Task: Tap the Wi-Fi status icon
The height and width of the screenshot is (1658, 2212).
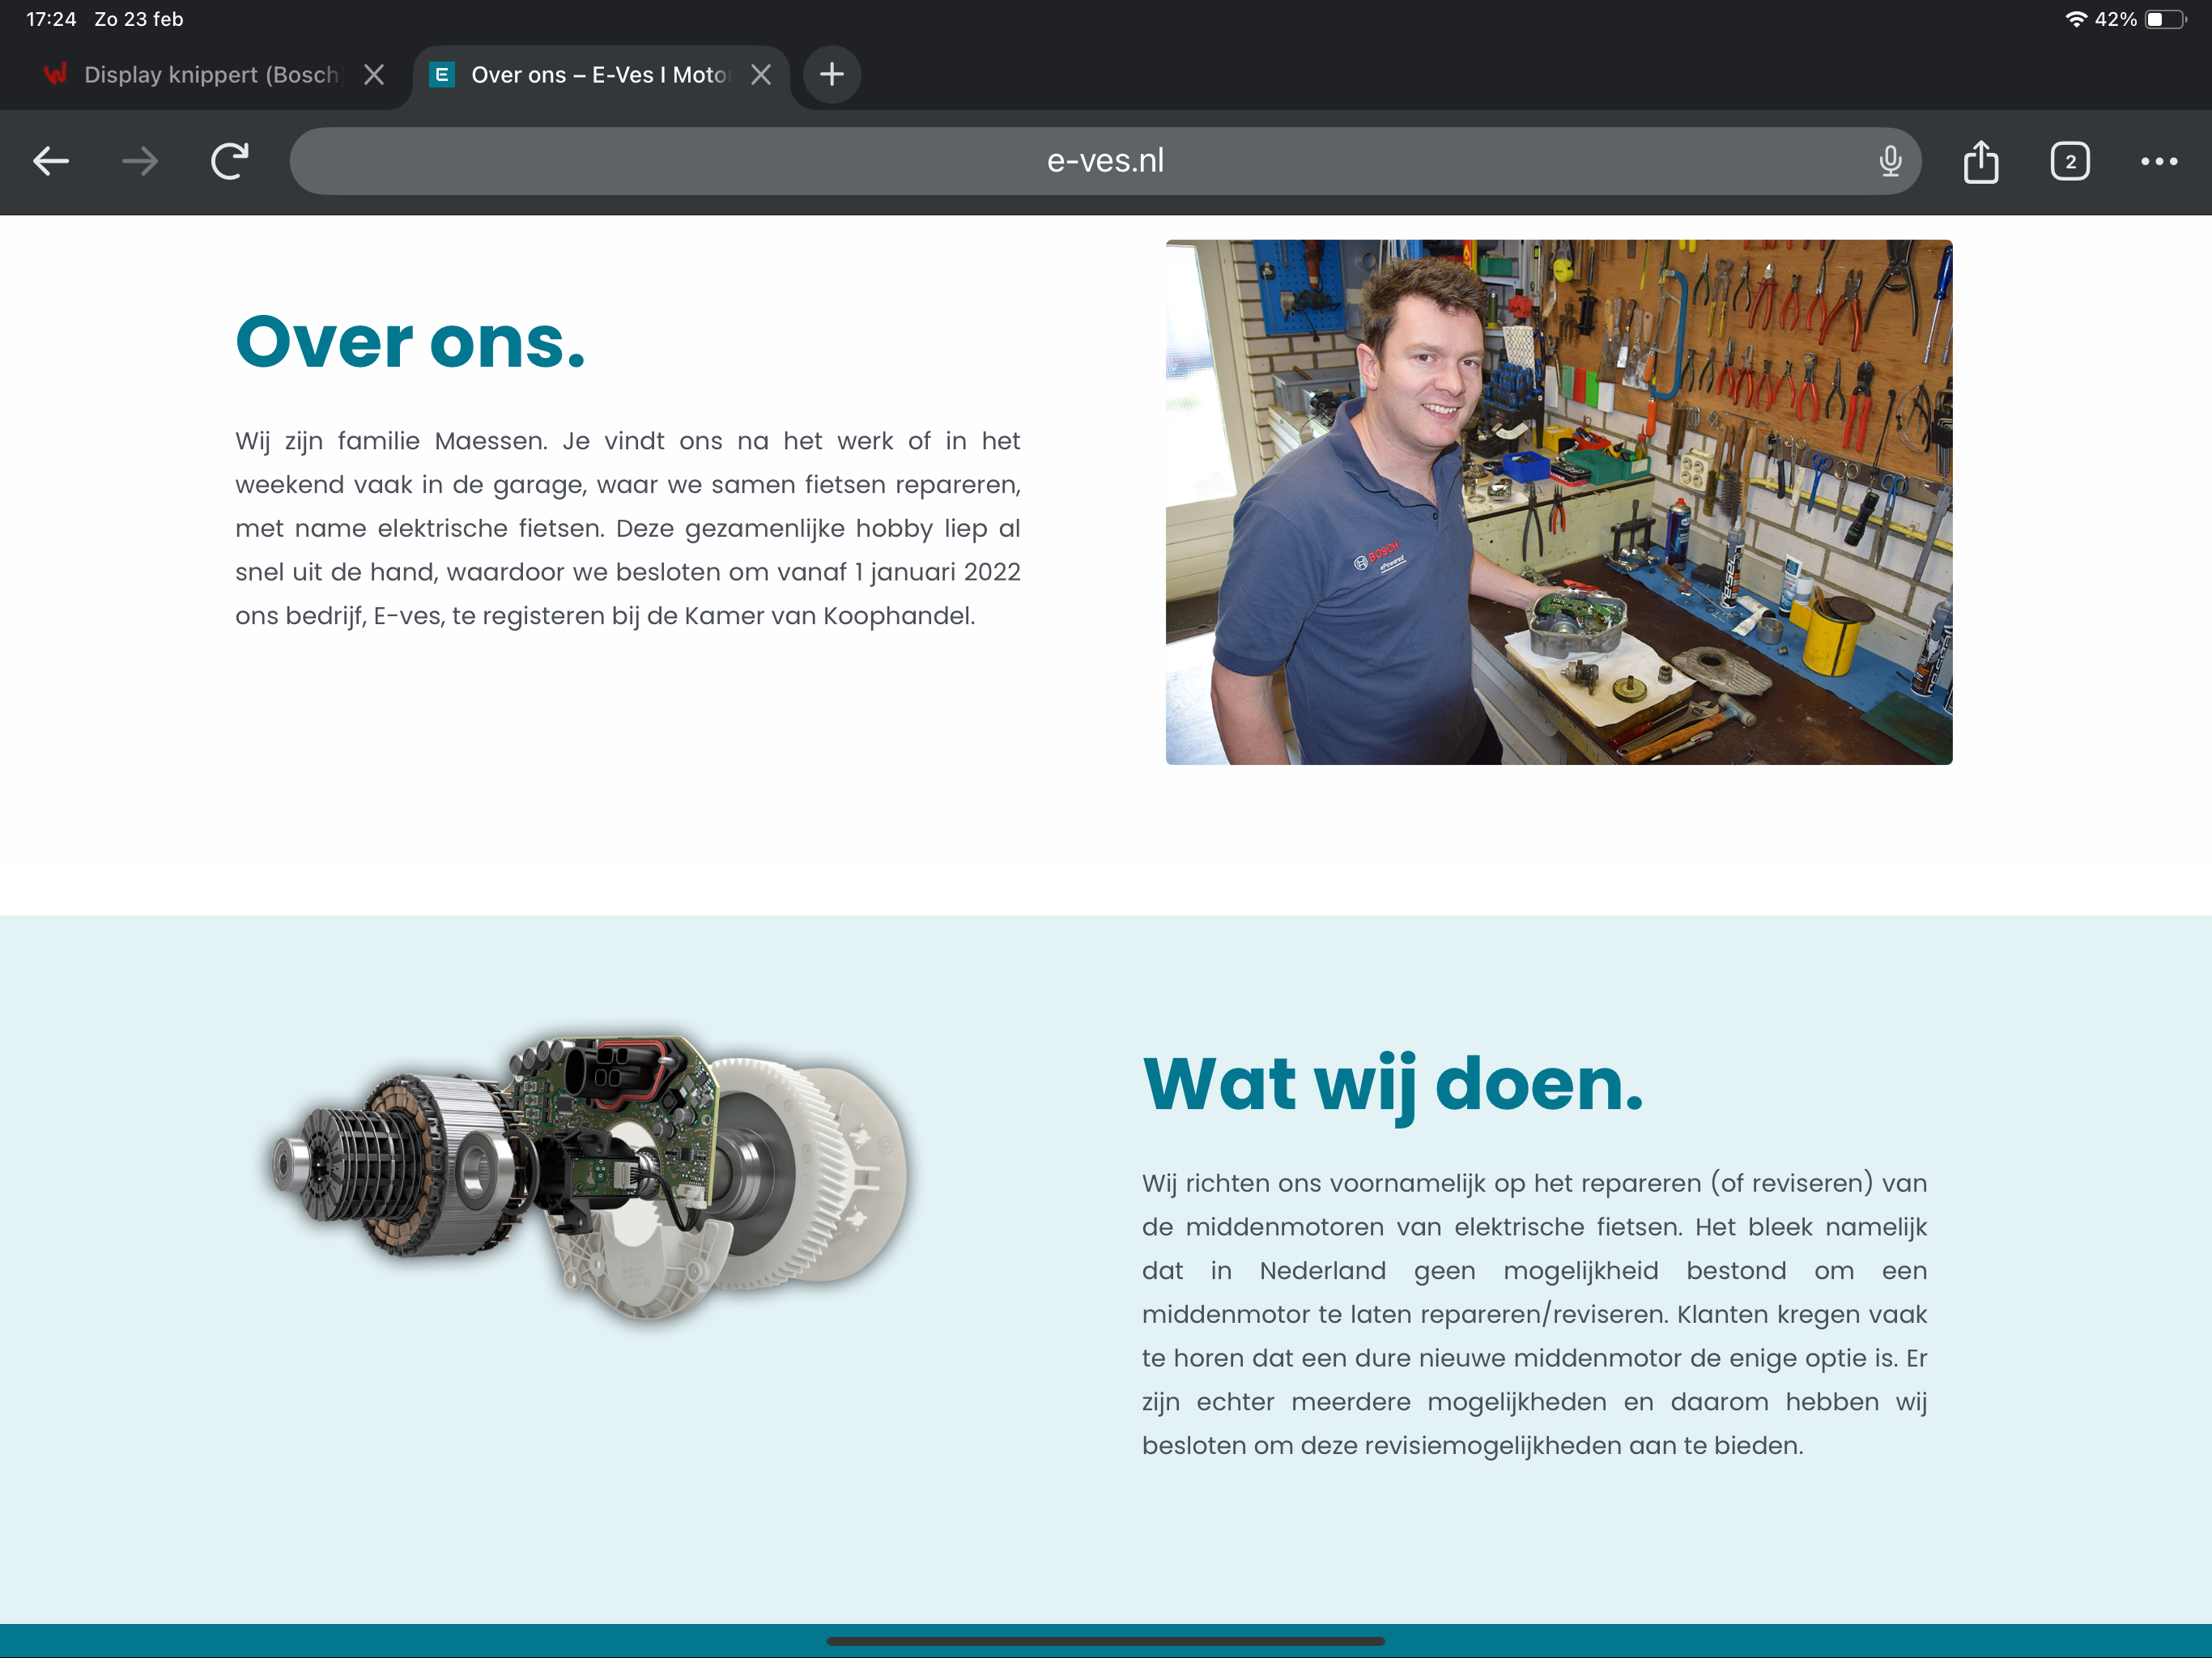Action: [x=2075, y=19]
